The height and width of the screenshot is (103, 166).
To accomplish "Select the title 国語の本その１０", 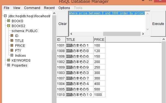I will click(x=80, y=95).
